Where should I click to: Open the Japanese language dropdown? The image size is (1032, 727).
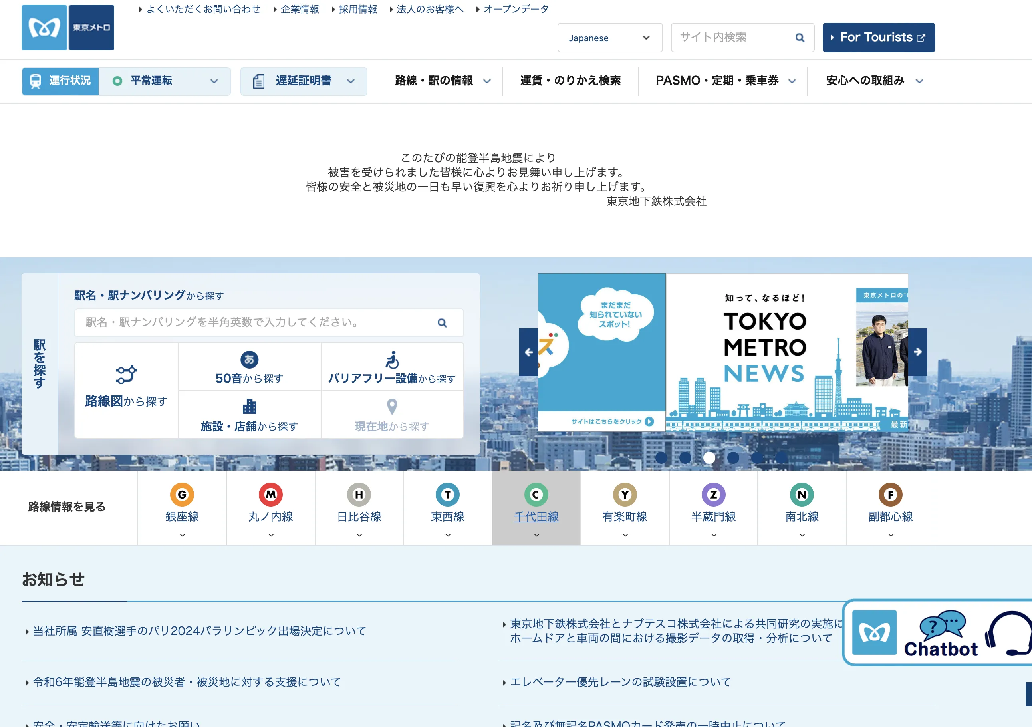[610, 38]
